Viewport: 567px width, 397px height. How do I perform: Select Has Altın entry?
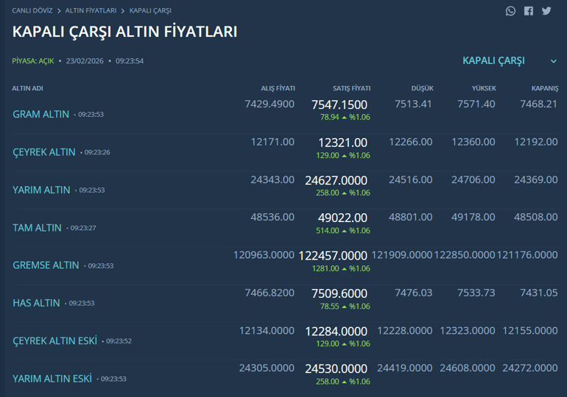(x=36, y=303)
